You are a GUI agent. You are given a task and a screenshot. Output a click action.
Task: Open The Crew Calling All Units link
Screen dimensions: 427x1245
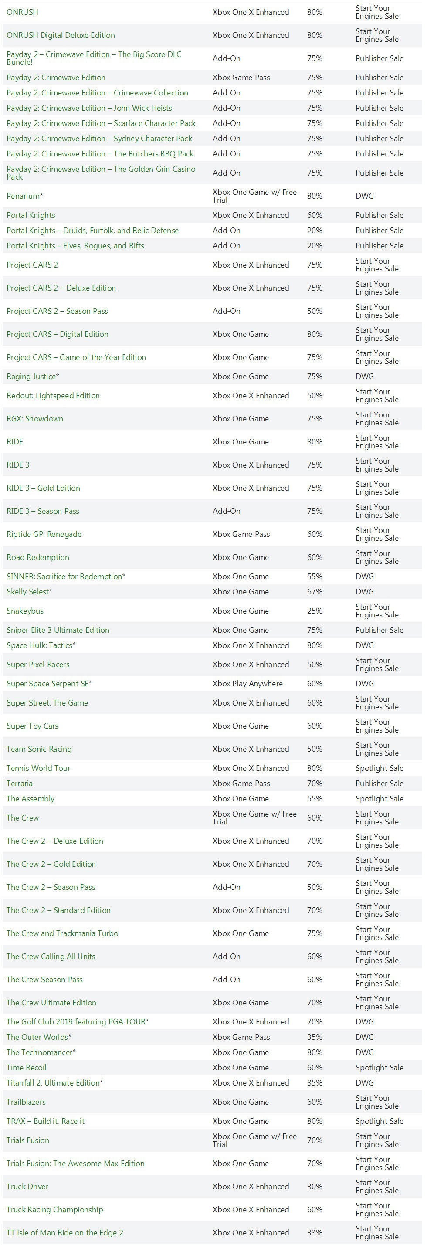pos(51,957)
